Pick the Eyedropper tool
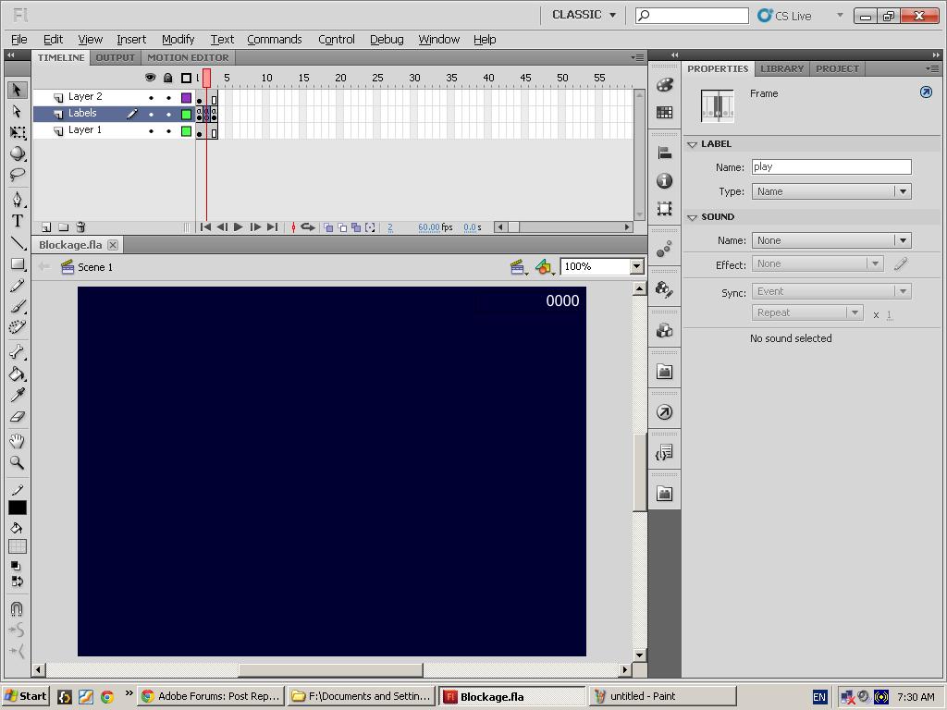The image size is (947, 710). 17,396
